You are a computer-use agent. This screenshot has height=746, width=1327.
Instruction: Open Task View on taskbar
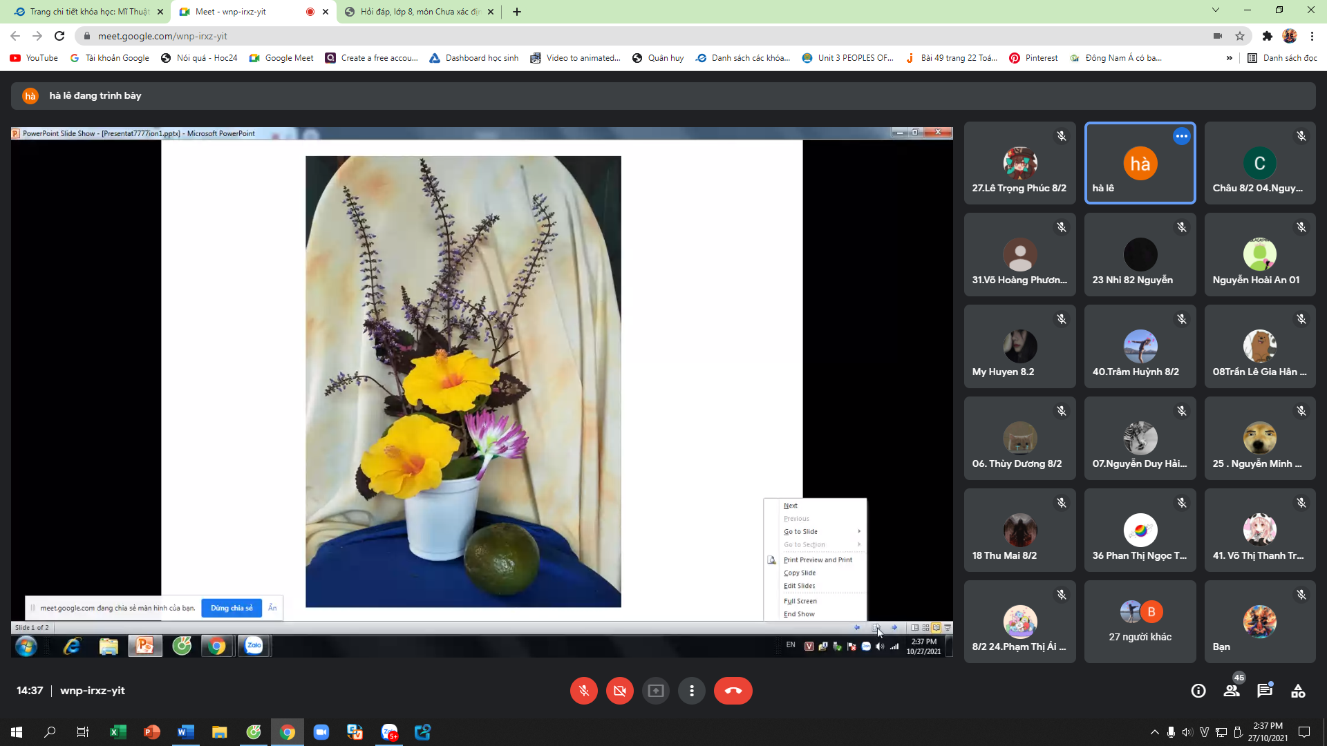83,732
